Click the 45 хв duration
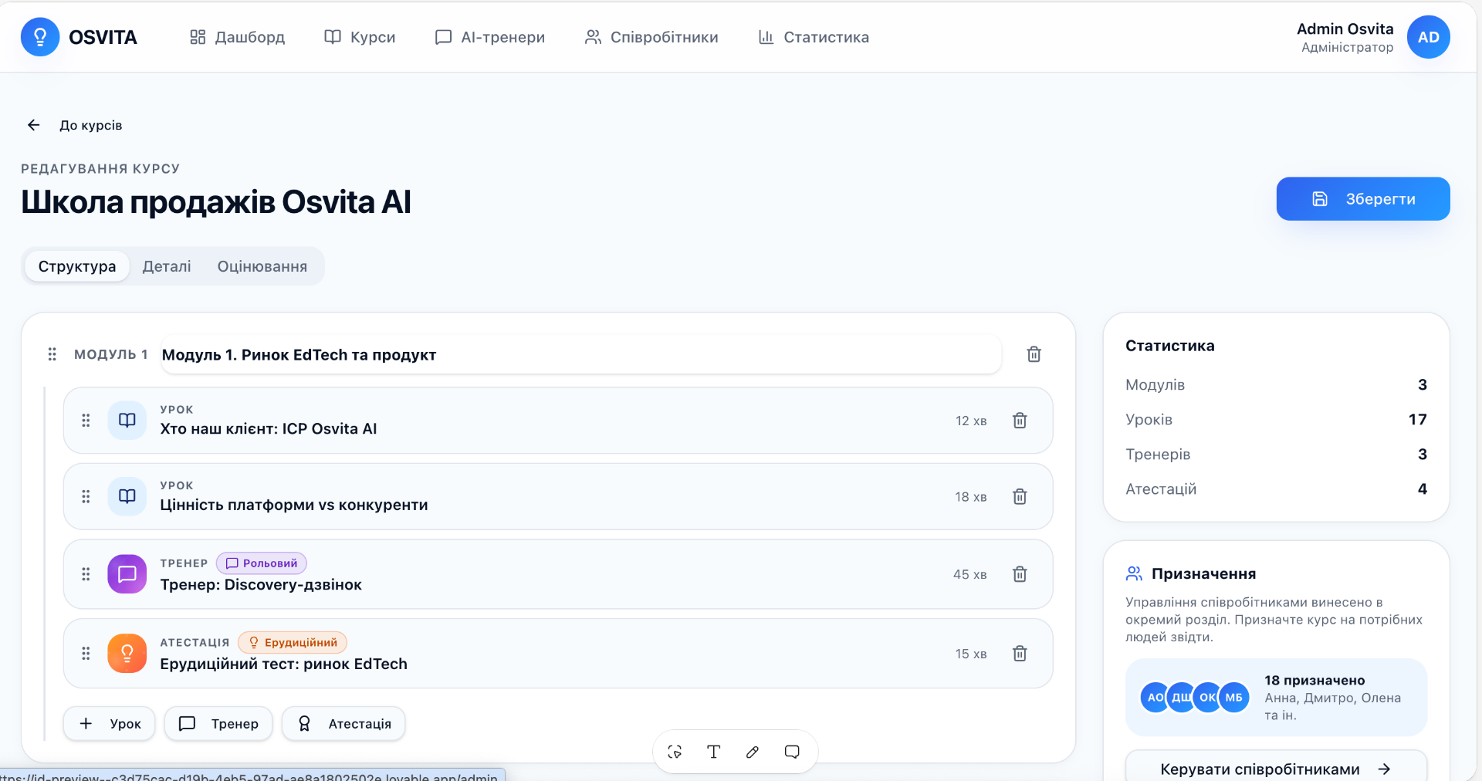 click(969, 574)
